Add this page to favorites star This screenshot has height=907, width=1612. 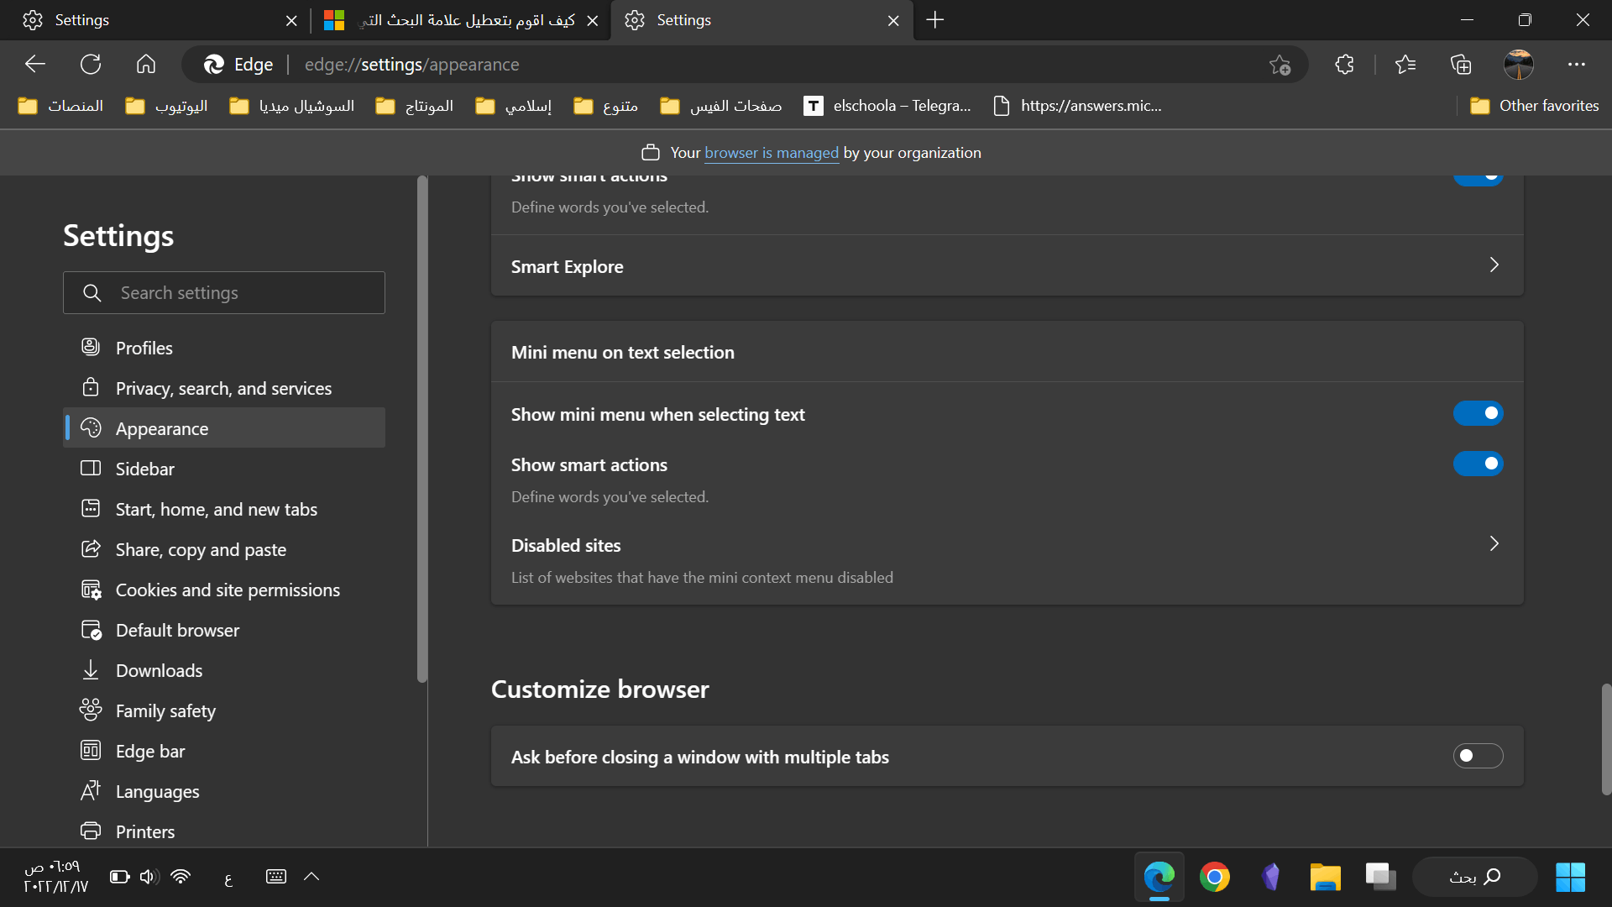click(x=1280, y=65)
